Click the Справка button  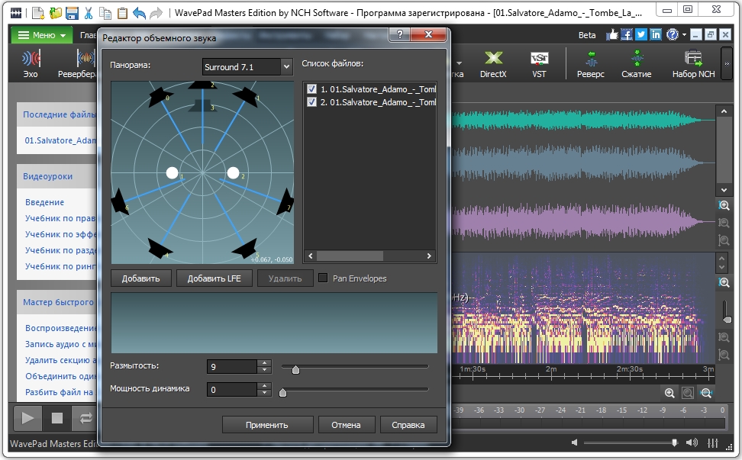(408, 425)
